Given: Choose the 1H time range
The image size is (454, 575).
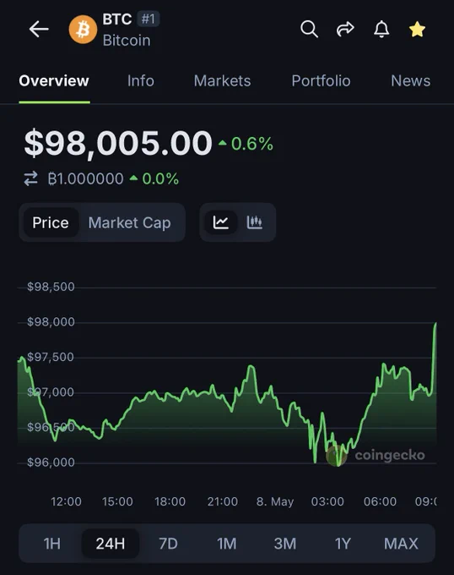Looking at the screenshot, I should click(x=52, y=544).
